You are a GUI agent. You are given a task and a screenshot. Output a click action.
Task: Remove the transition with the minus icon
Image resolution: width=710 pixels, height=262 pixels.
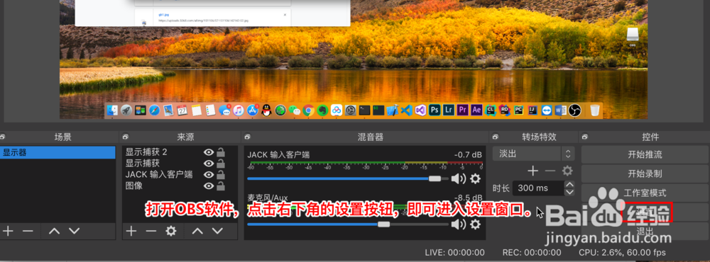click(550, 171)
